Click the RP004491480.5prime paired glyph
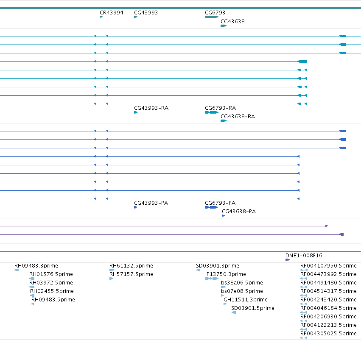The width and height of the screenshot is (361, 340). pos(303,287)
